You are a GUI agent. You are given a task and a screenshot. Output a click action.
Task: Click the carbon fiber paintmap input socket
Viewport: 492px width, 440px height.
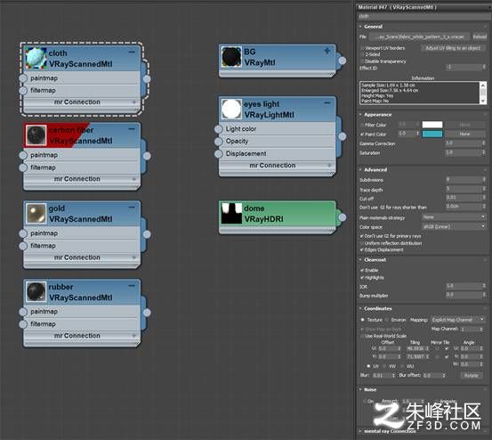point(23,155)
